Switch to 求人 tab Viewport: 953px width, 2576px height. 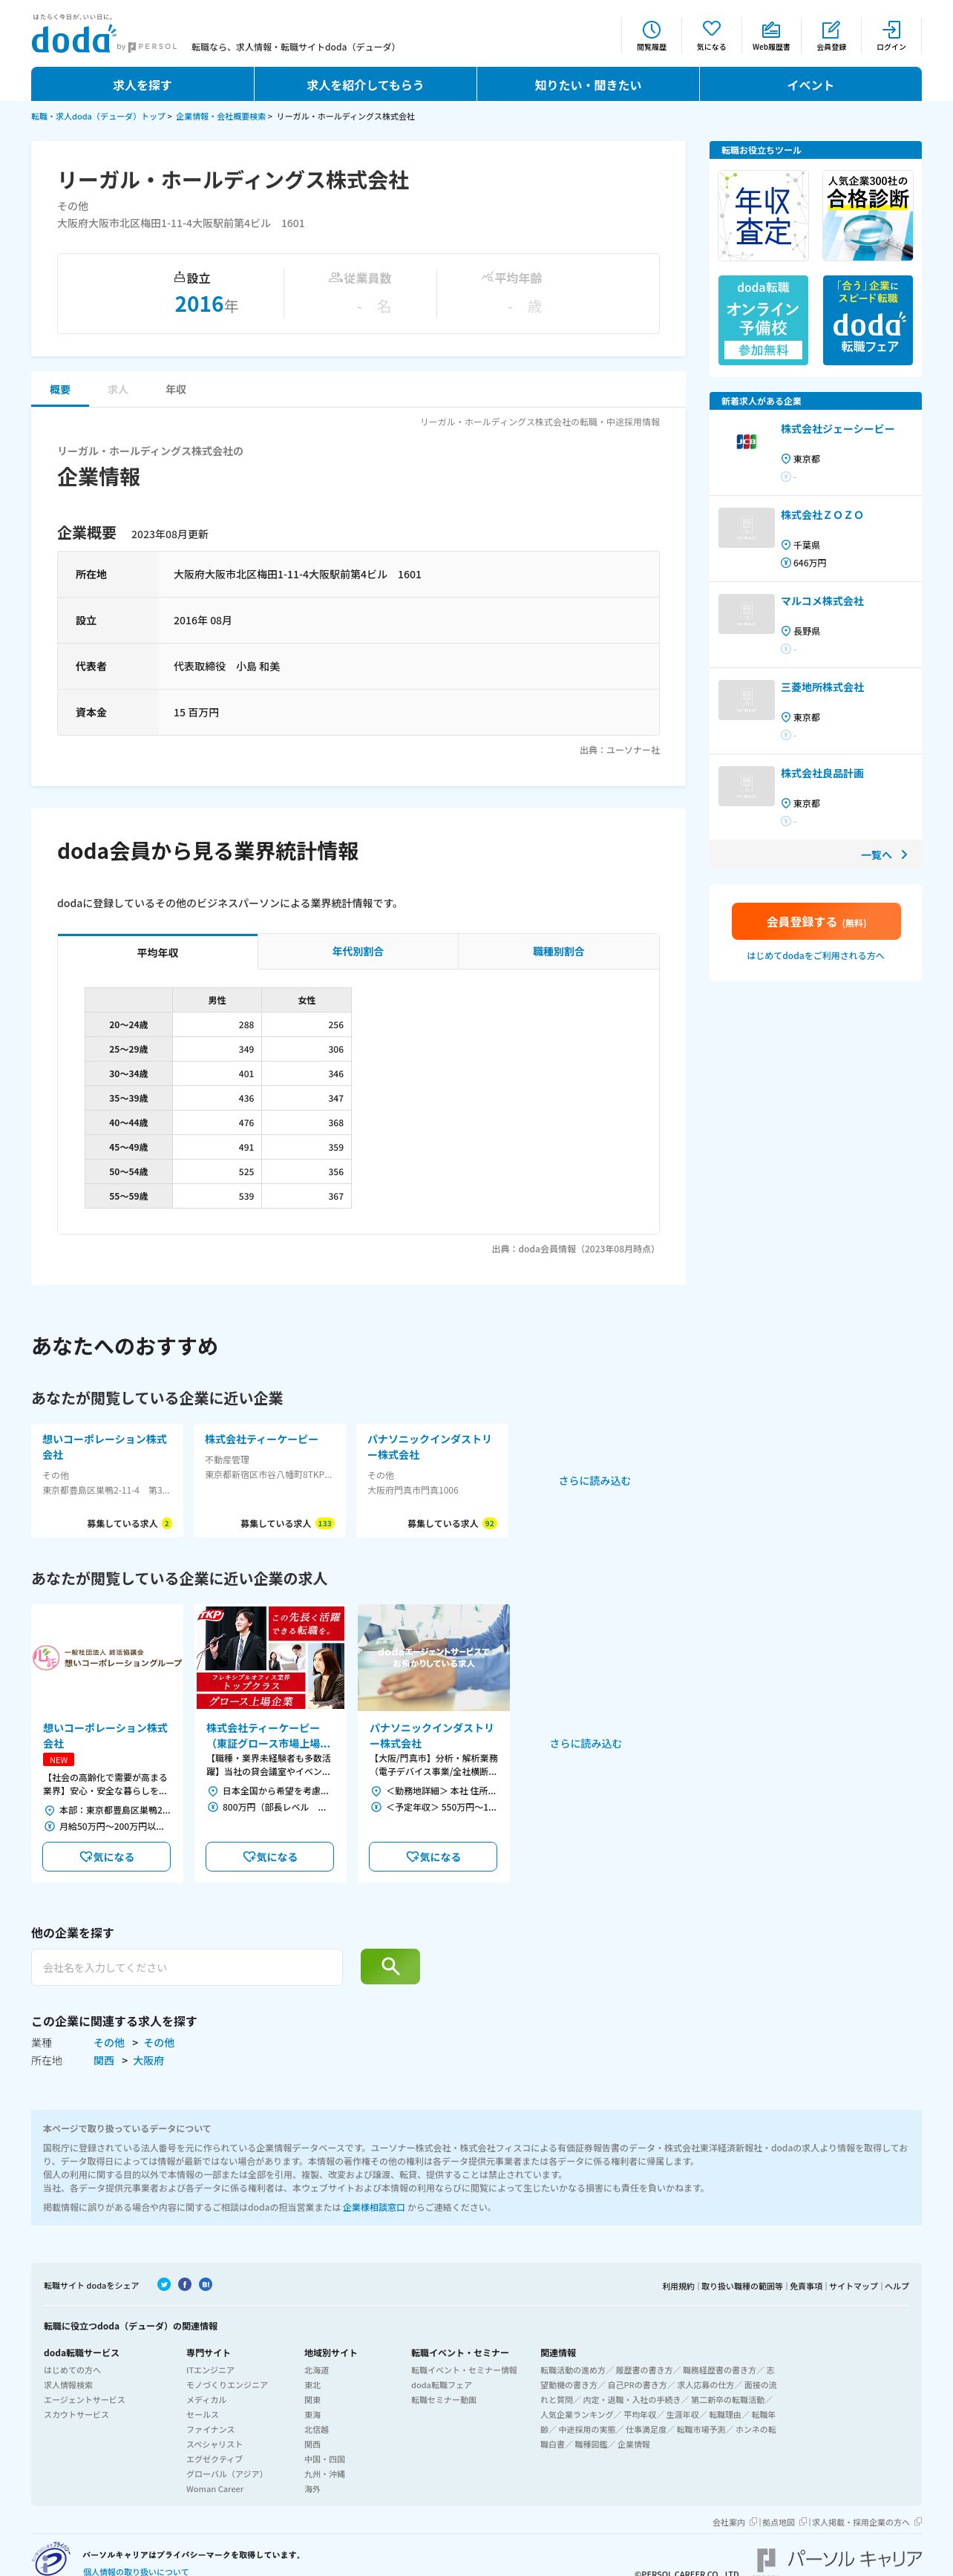(118, 389)
